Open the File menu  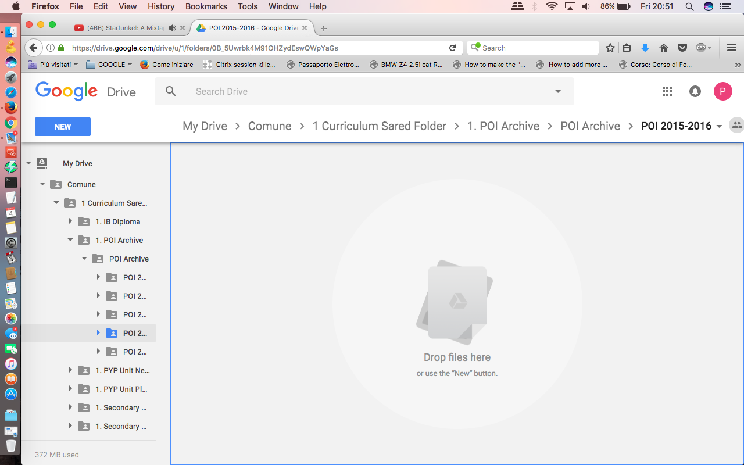click(76, 6)
